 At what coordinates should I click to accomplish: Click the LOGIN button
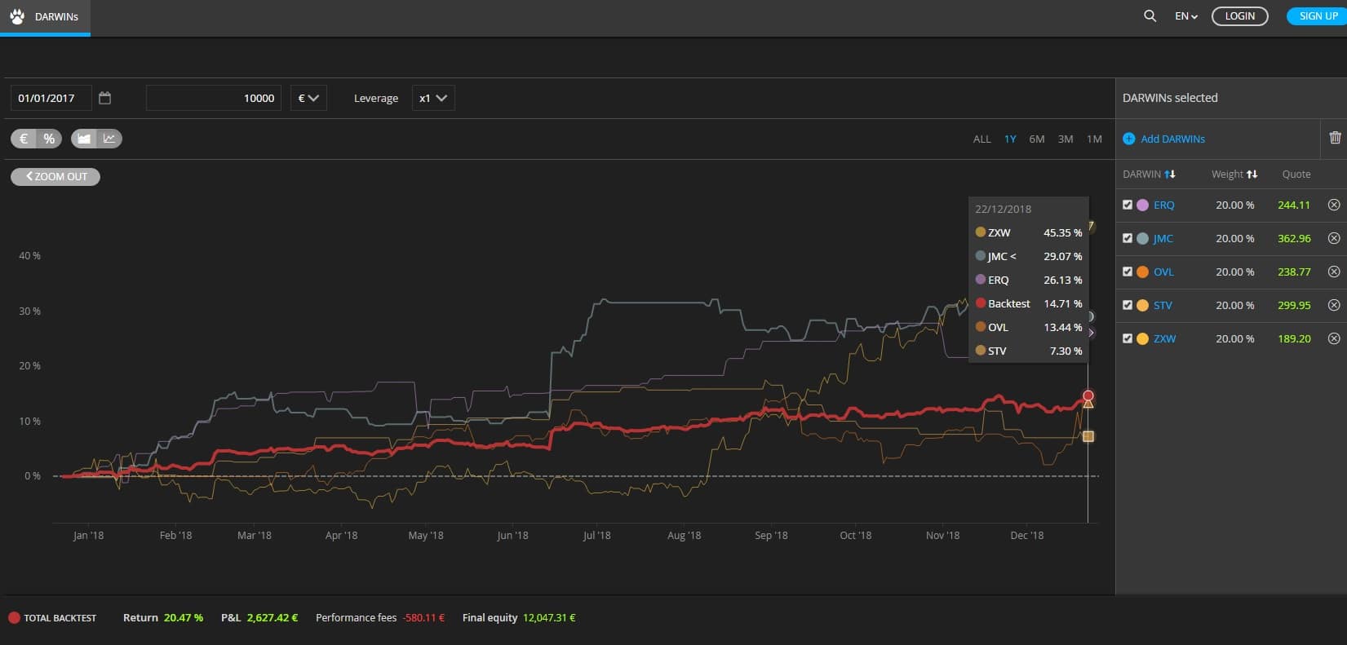[x=1239, y=15]
